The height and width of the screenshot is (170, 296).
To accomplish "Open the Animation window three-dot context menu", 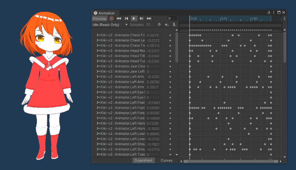I will 274,13.
